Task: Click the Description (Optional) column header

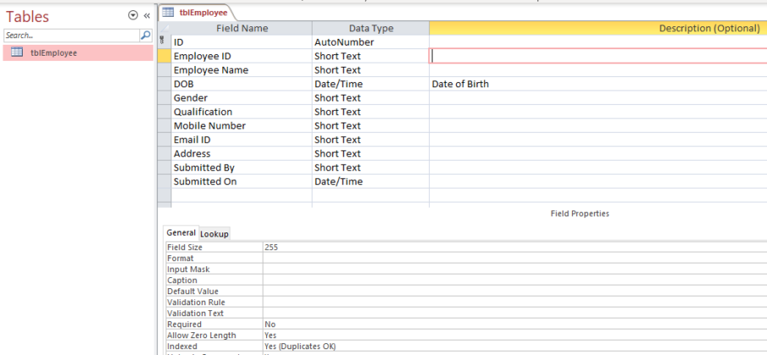Action: [x=598, y=29]
